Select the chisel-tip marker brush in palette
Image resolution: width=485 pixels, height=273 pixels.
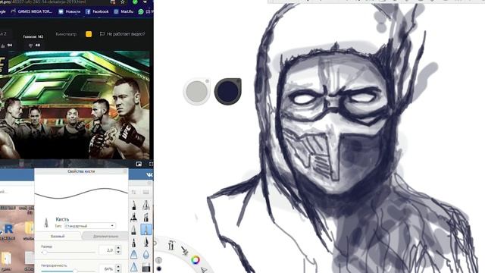(146, 218)
